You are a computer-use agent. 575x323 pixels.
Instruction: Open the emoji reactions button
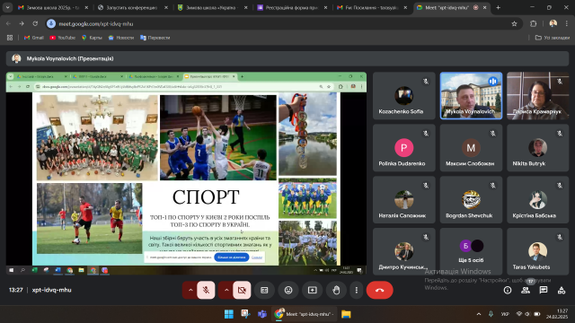(288, 290)
